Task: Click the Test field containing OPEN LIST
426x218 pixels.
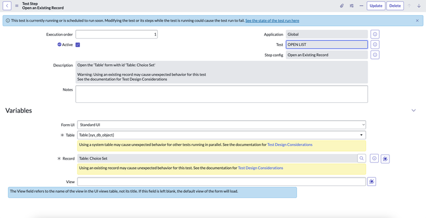Action: coord(327,44)
